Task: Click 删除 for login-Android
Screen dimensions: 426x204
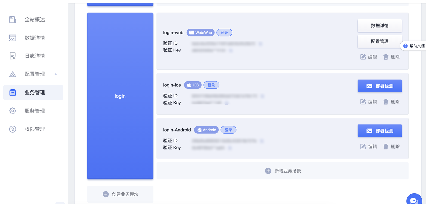Action: click(392, 147)
